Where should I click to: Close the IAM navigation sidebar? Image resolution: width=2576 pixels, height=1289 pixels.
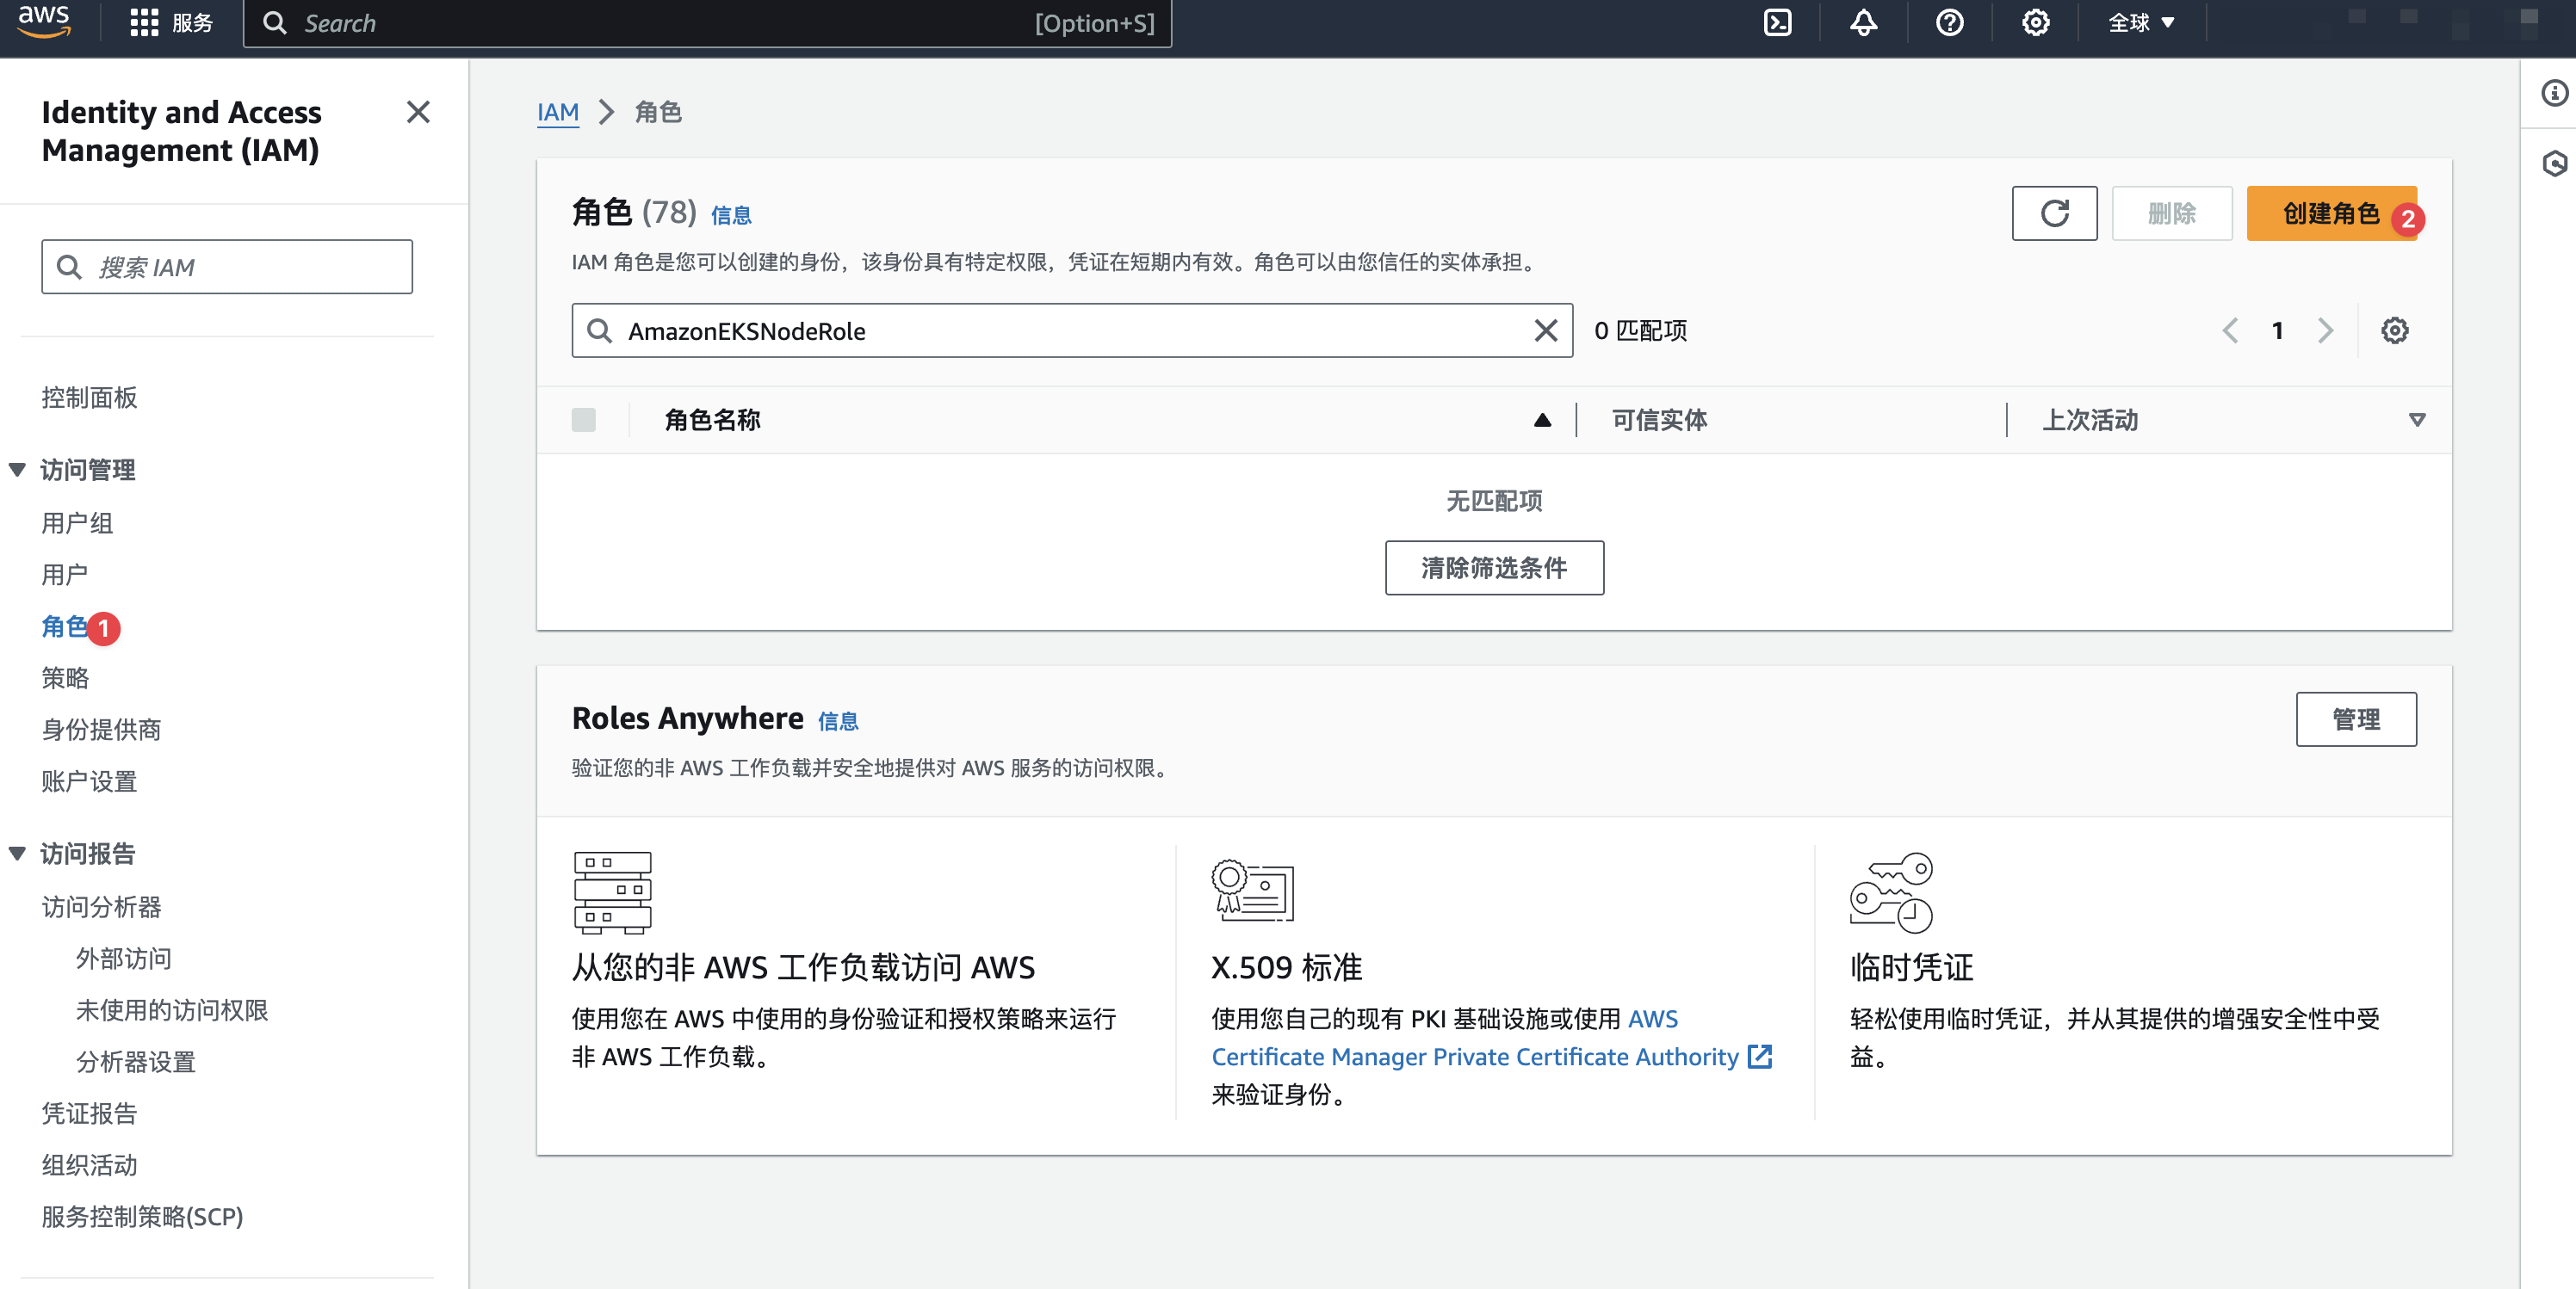click(x=418, y=112)
